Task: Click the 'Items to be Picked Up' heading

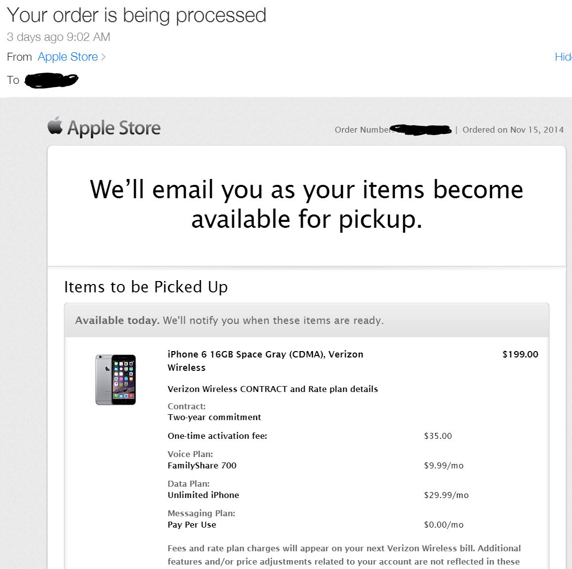Action: pyautogui.click(x=146, y=287)
